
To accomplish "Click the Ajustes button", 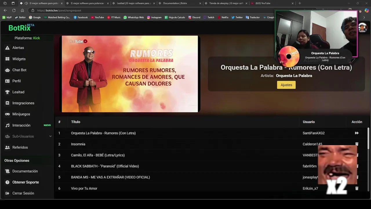I will coord(286,85).
